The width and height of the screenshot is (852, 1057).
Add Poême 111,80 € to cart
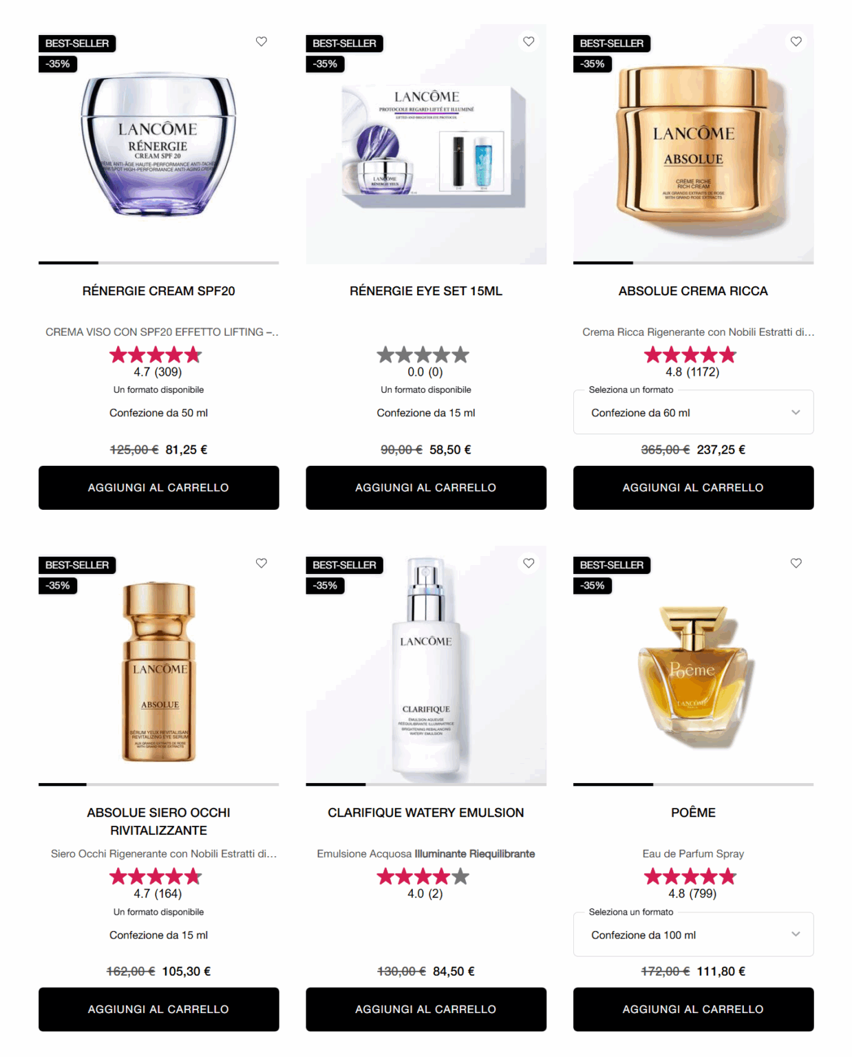click(693, 1010)
